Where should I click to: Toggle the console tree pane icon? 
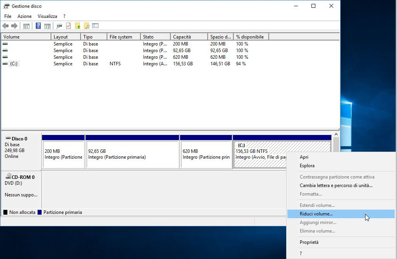tap(26, 26)
